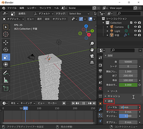This screenshot has height=129, width=143.
Task: Toggle show gizmo button in header
Action: [x=81, y=19]
